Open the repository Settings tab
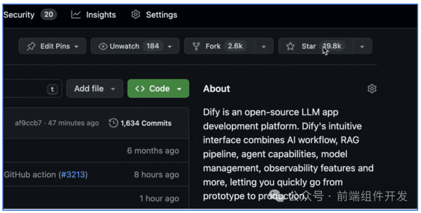This screenshot has width=421, height=213. pos(154,15)
